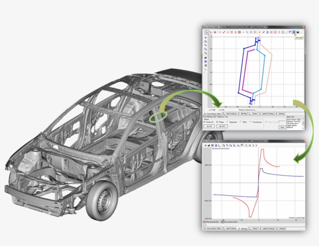Click the Help button in Tool Settings
This screenshot has height=246, width=319.
click(282, 128)
